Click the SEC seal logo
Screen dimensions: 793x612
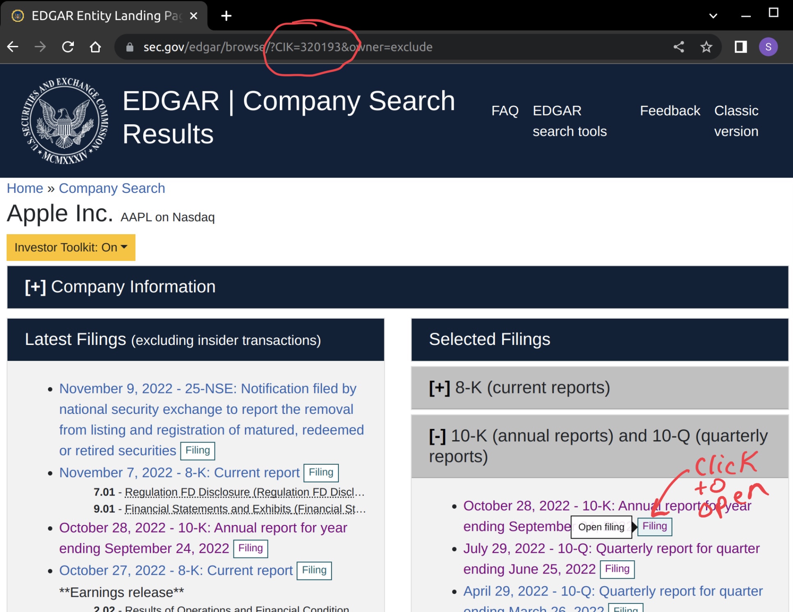pos(64,121)
